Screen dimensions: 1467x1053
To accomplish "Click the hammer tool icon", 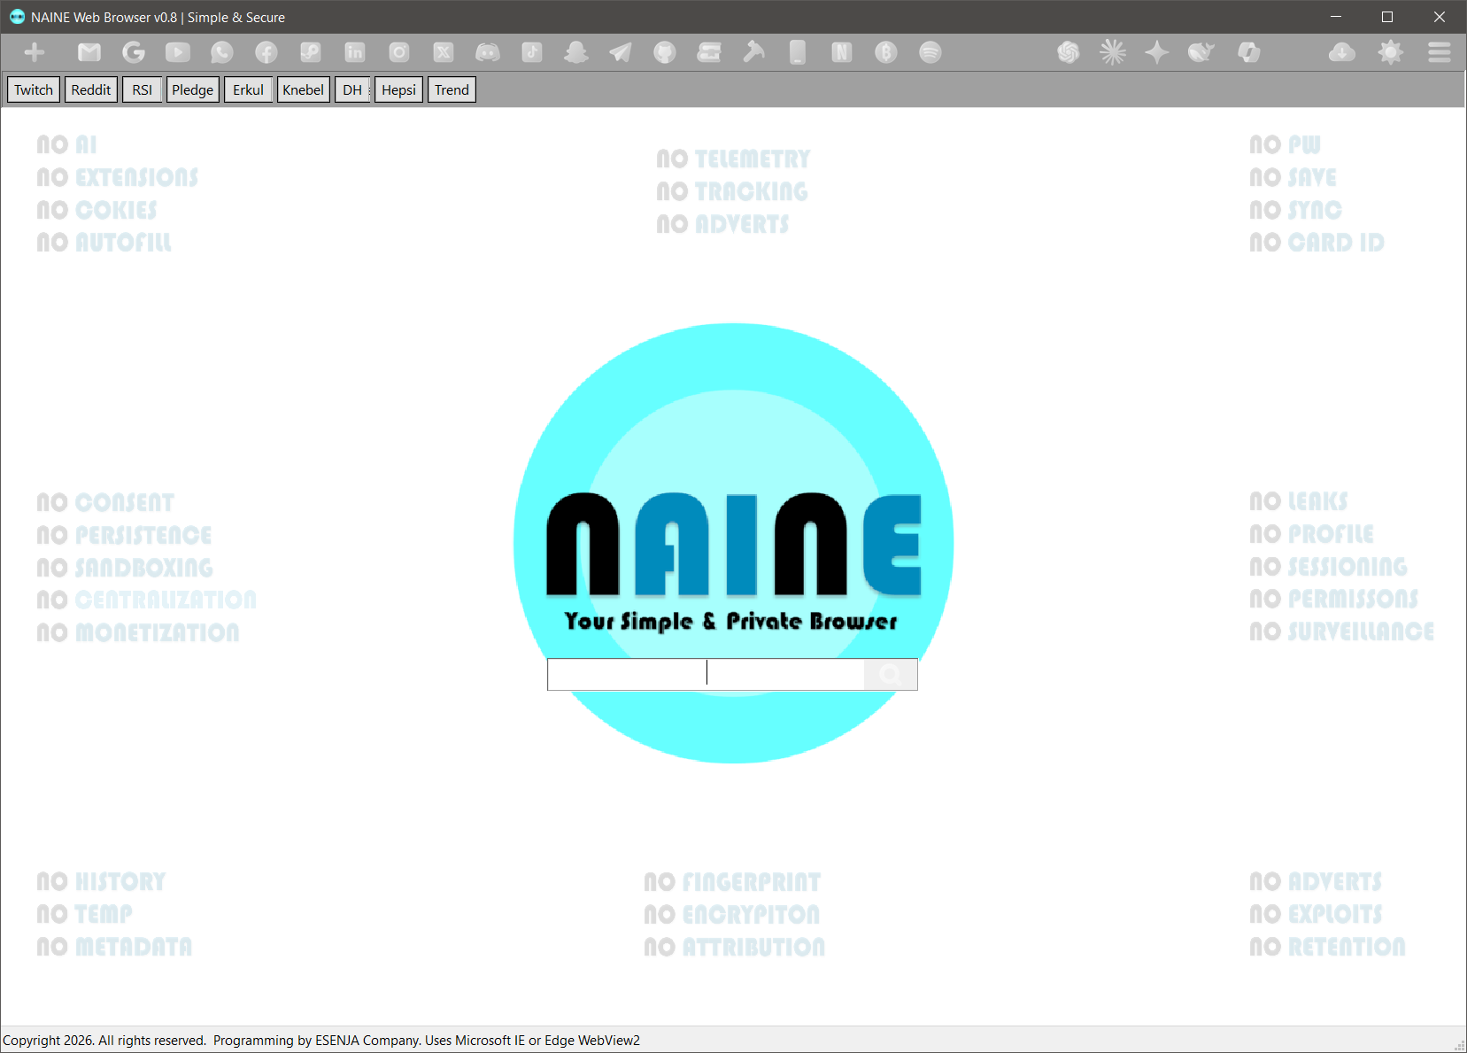I will 753,52.
